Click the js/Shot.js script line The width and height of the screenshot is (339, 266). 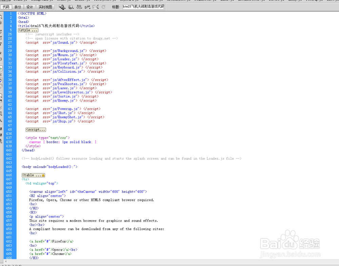[x=60, y=113]
